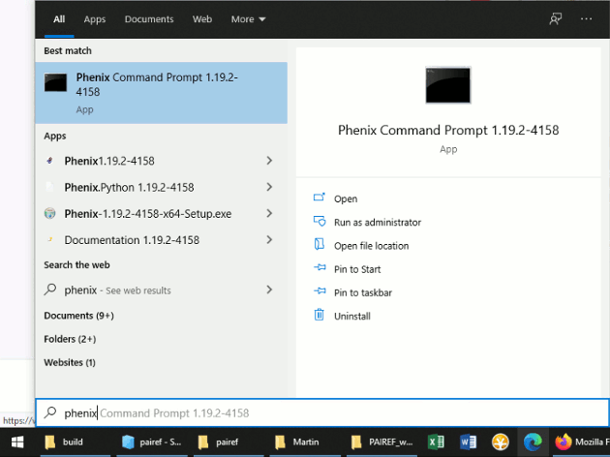
Task: Click inside the phenix search input field
Action: click(x=322, y=412)
